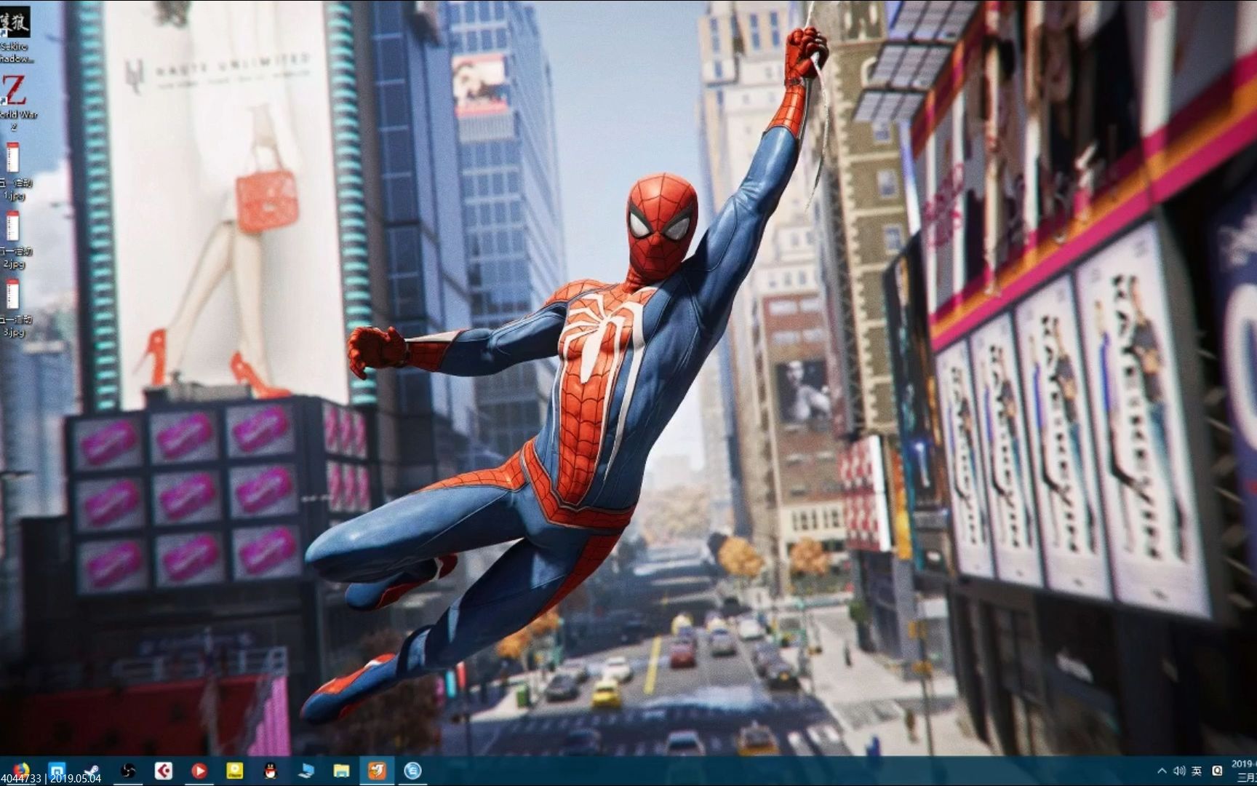The image size is (1257, 786).
Task: Open the Cubase icon in the taskbar
Action: [x=163, y=771]
